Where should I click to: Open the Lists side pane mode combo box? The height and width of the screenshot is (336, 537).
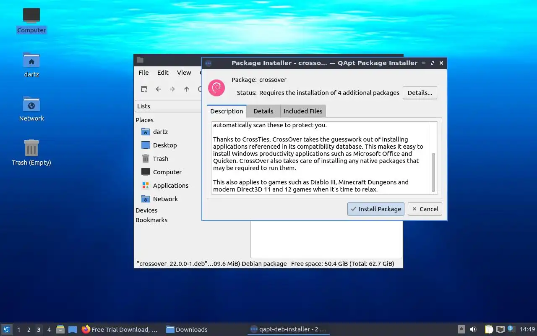coord(169,106)
